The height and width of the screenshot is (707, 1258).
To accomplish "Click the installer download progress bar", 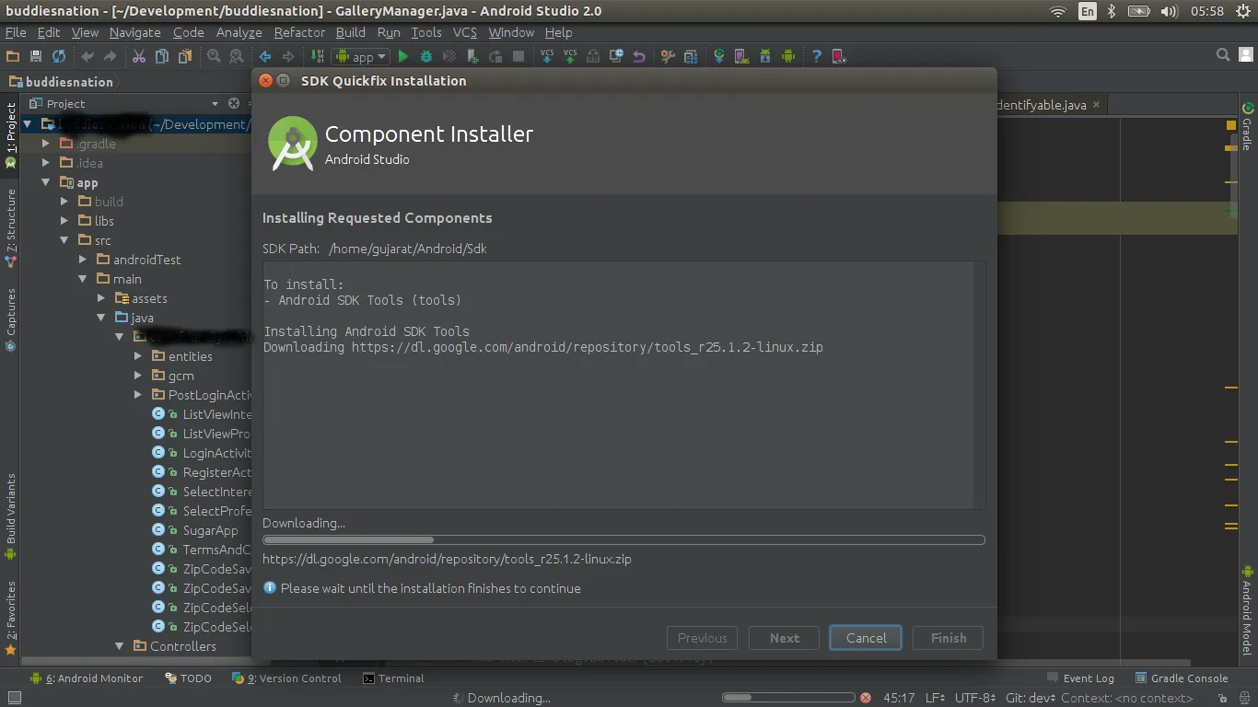I will coord(623,540).
